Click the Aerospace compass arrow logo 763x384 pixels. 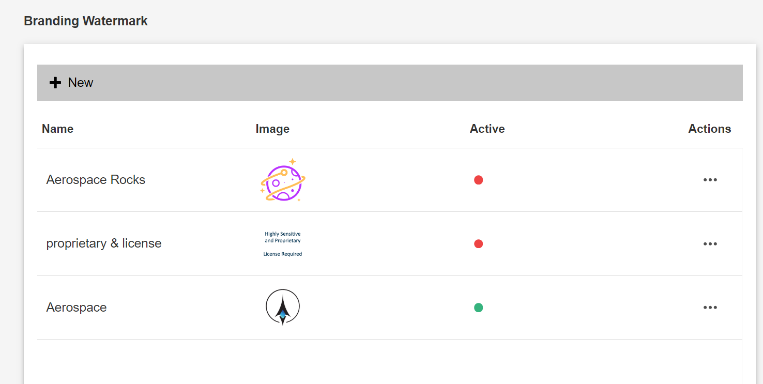coord(282,306)
